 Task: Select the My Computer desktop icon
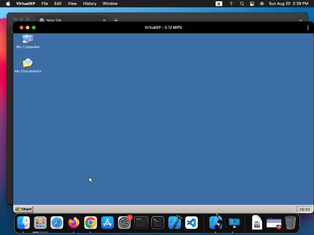(x=28, y=41)
